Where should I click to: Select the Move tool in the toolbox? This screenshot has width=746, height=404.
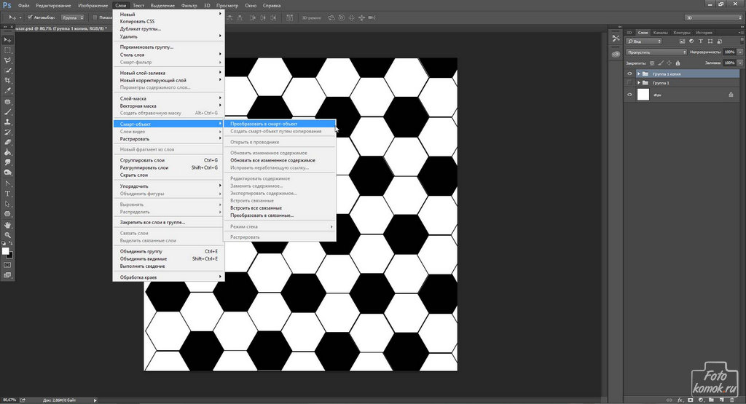(x=7, y=40)
